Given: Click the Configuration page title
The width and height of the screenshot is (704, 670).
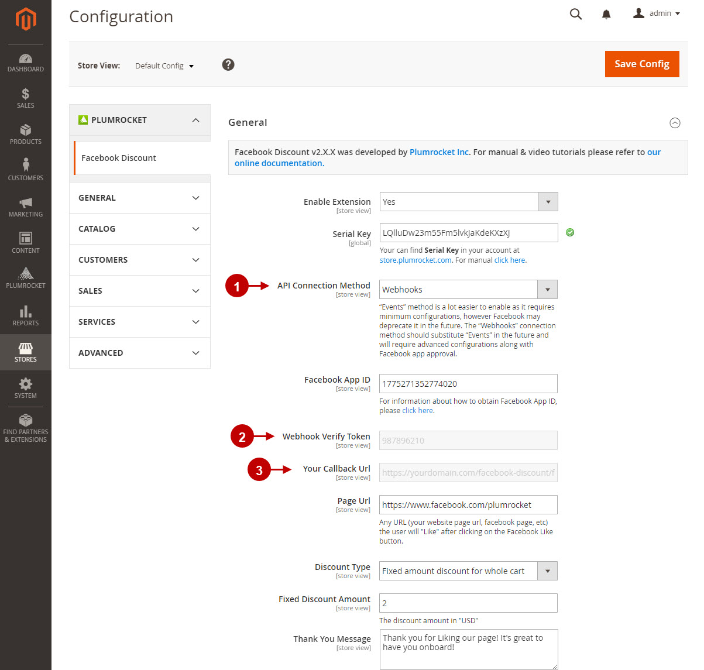Looking at the screenshot, I should point(121,16).
